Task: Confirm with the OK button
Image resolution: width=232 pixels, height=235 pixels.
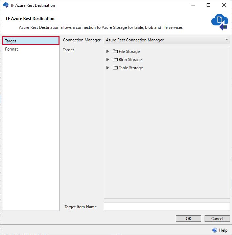Action: [x=188, y=218]
